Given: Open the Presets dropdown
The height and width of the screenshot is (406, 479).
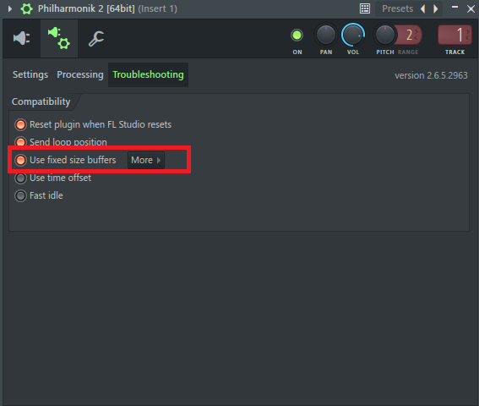Looking at the screenshot, I should [x=397, y=8].
